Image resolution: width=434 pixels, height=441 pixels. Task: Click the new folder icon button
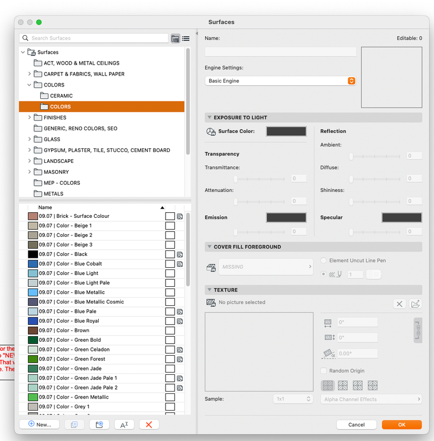point(99,424)
